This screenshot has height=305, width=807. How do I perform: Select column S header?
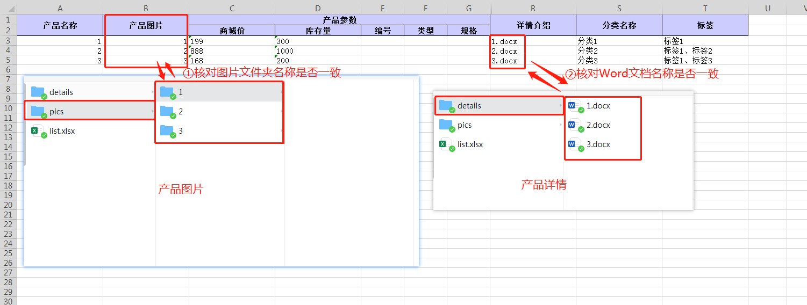click(619, 8)
